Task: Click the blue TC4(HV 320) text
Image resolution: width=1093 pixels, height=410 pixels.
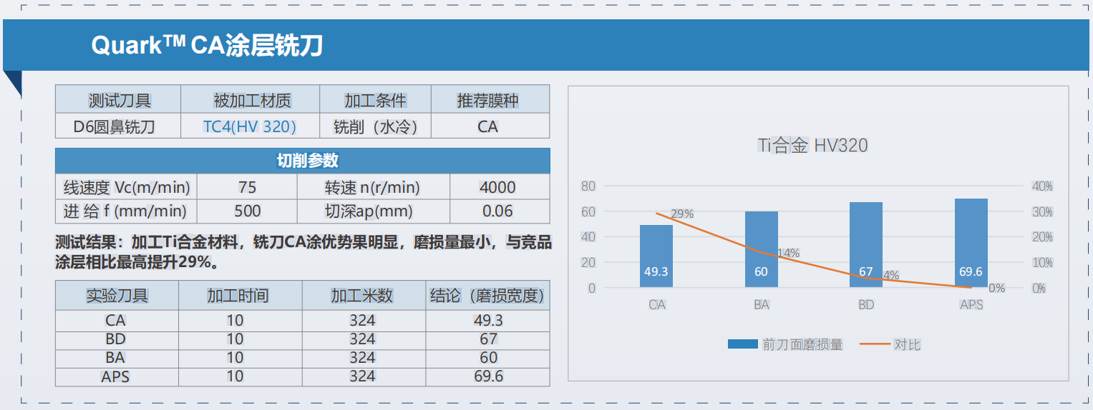Action: 250,126
